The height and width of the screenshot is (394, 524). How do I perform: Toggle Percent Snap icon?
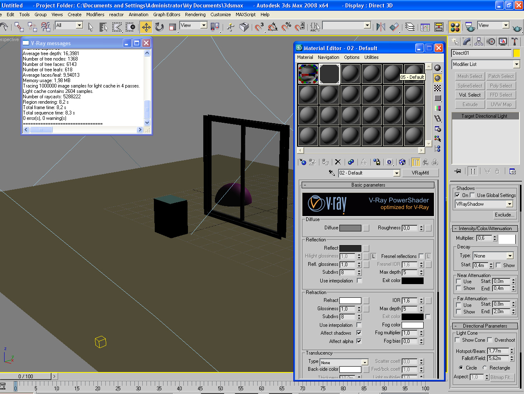click(x=286, y=27)
